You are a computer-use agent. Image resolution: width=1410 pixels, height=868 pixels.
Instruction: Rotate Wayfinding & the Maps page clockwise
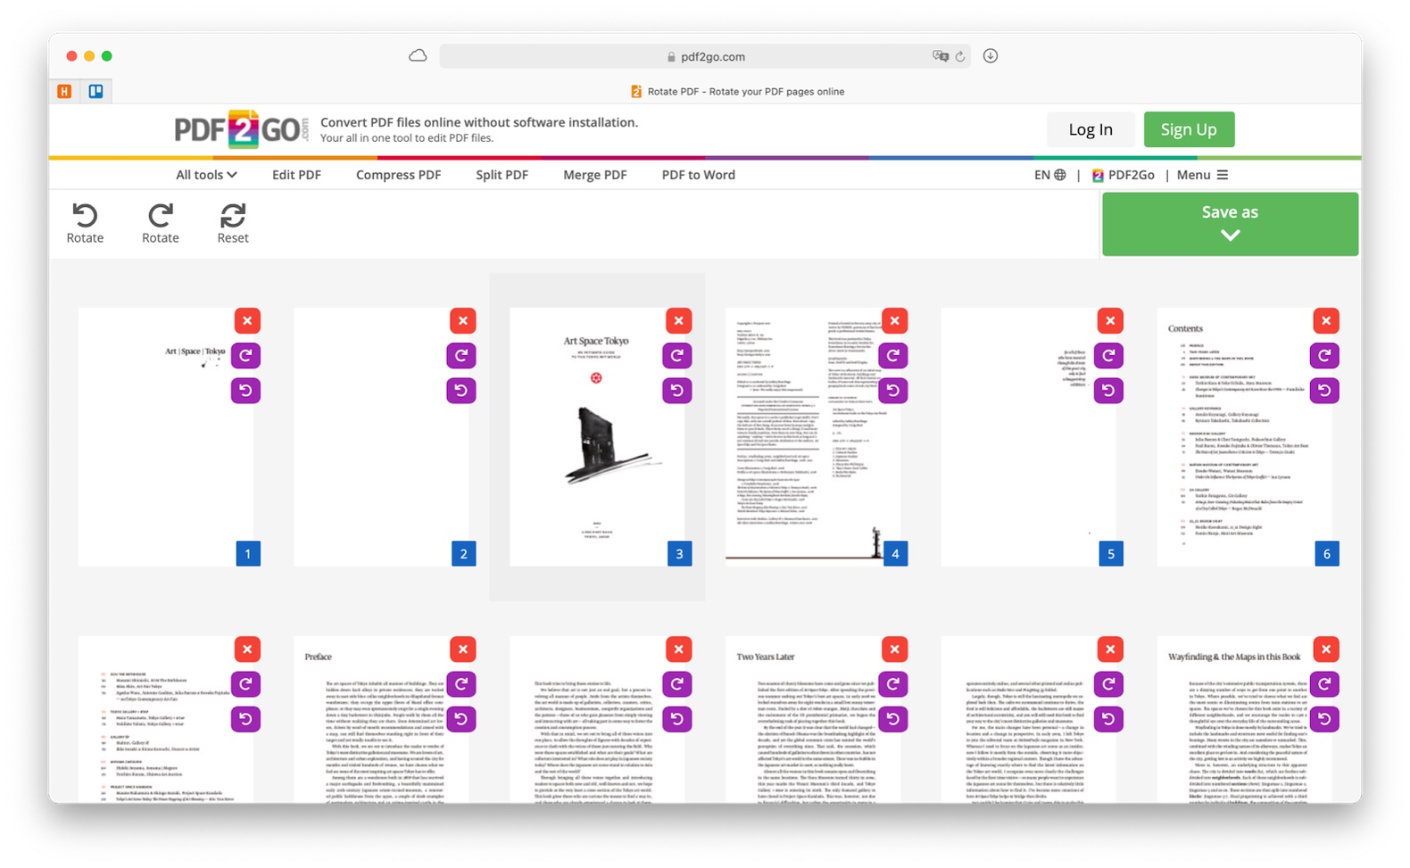pos(1325,683)
